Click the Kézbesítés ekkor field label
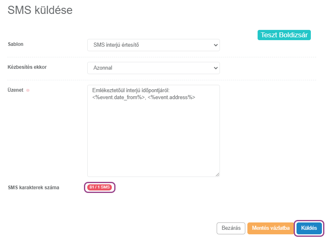This screenshot has height=238, width=326. [27, 67]
